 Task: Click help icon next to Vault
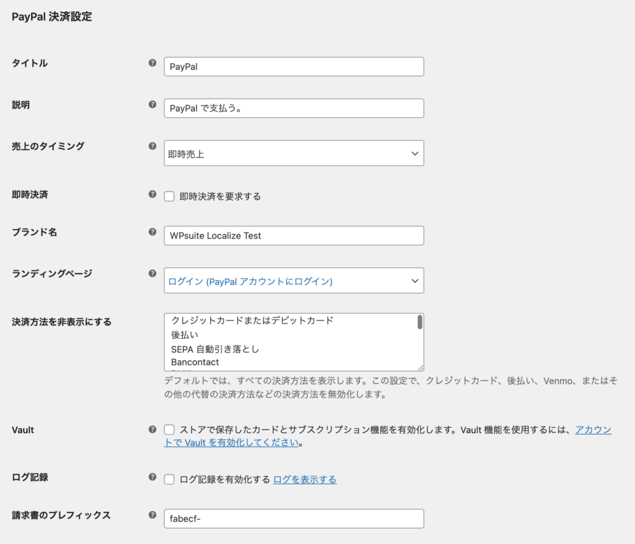click(153, 429)
